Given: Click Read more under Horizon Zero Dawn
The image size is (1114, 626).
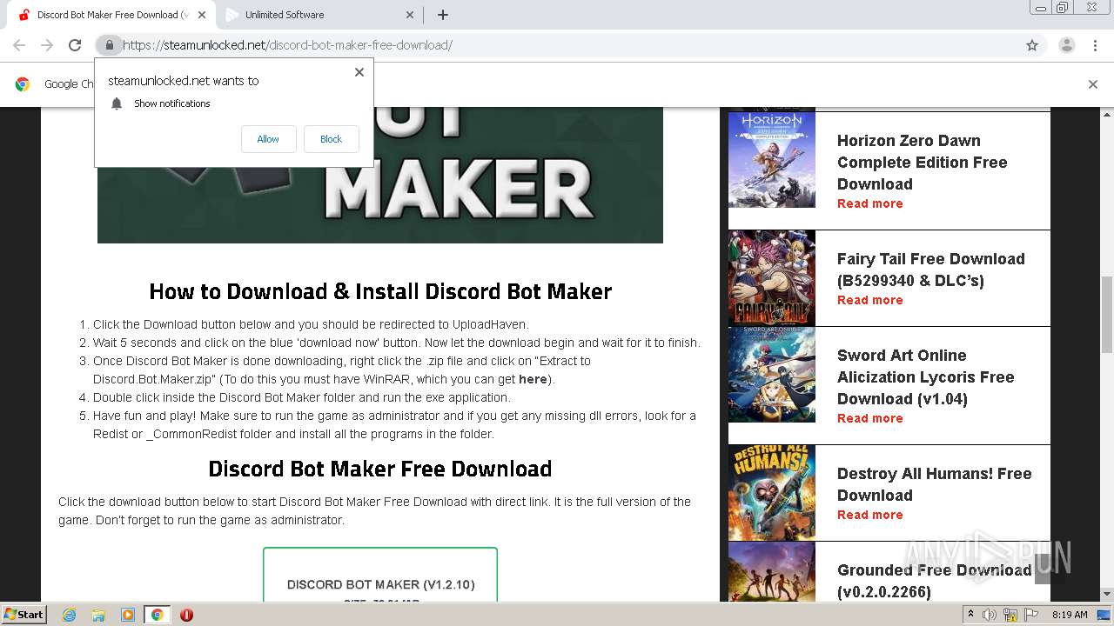Looking at the screenshot, I should pos(869,203).
